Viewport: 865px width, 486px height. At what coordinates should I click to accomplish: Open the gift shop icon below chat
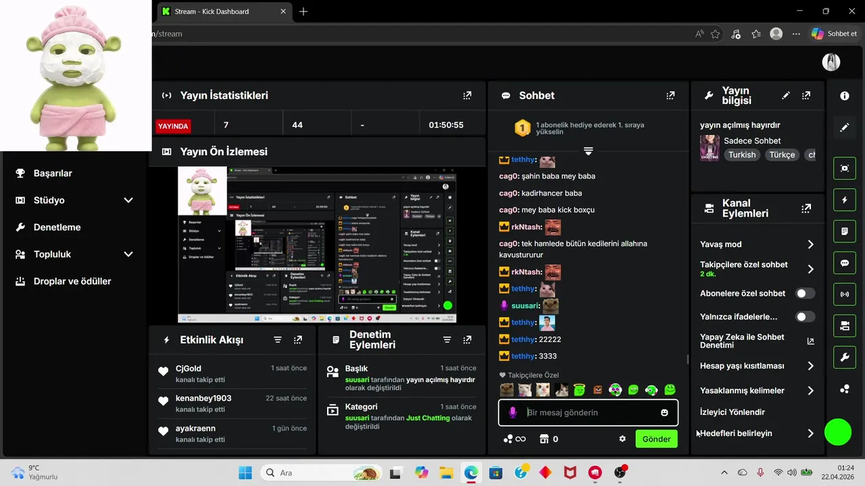pos(544,439)
